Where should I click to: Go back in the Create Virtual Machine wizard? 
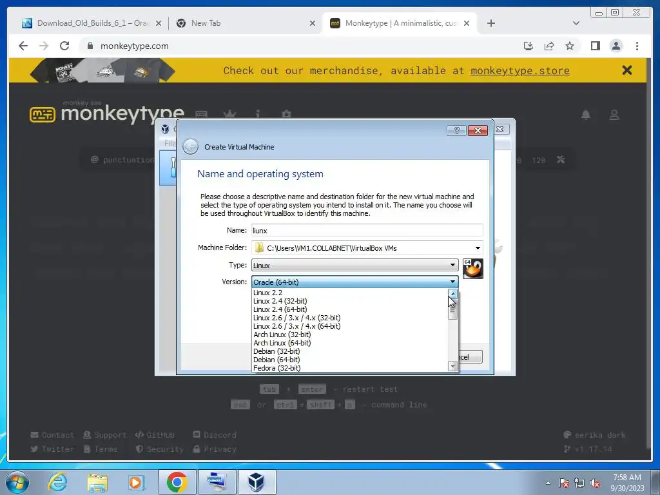click(190, 147)
